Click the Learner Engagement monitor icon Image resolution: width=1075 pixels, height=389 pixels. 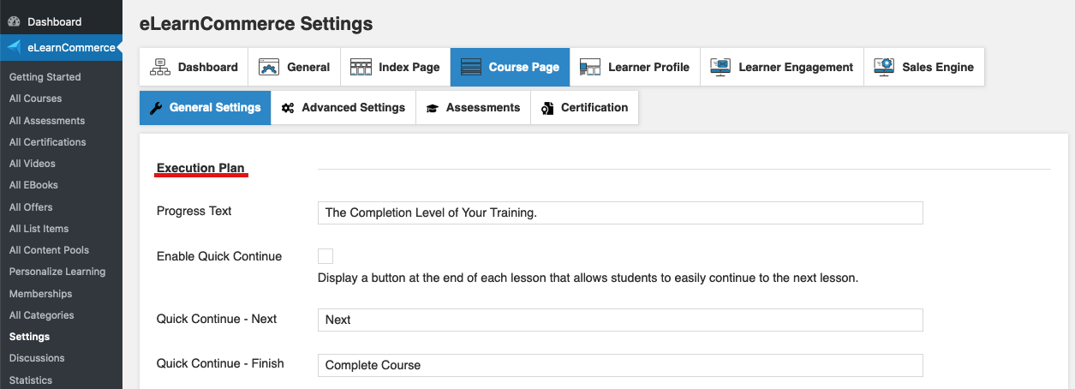tap(720, 67)
